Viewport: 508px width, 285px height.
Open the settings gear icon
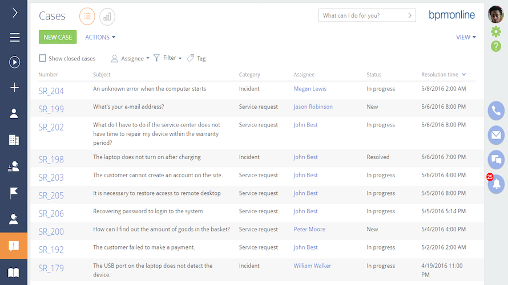tap(496, 32)
